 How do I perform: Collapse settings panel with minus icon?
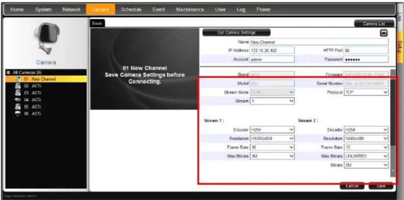tap(384, 33)
